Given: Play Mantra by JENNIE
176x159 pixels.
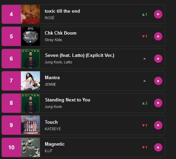Looking at the screenshot, I should click(158, 81).
